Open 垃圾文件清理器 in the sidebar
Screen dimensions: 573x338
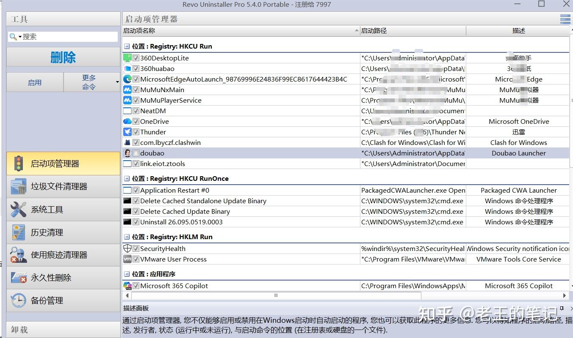(64, 186)
